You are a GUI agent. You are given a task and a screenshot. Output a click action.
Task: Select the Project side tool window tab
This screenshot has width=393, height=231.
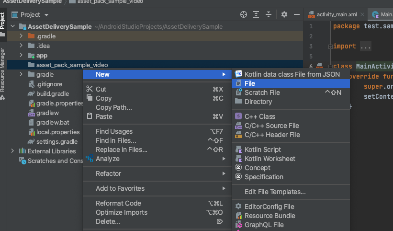2,24
